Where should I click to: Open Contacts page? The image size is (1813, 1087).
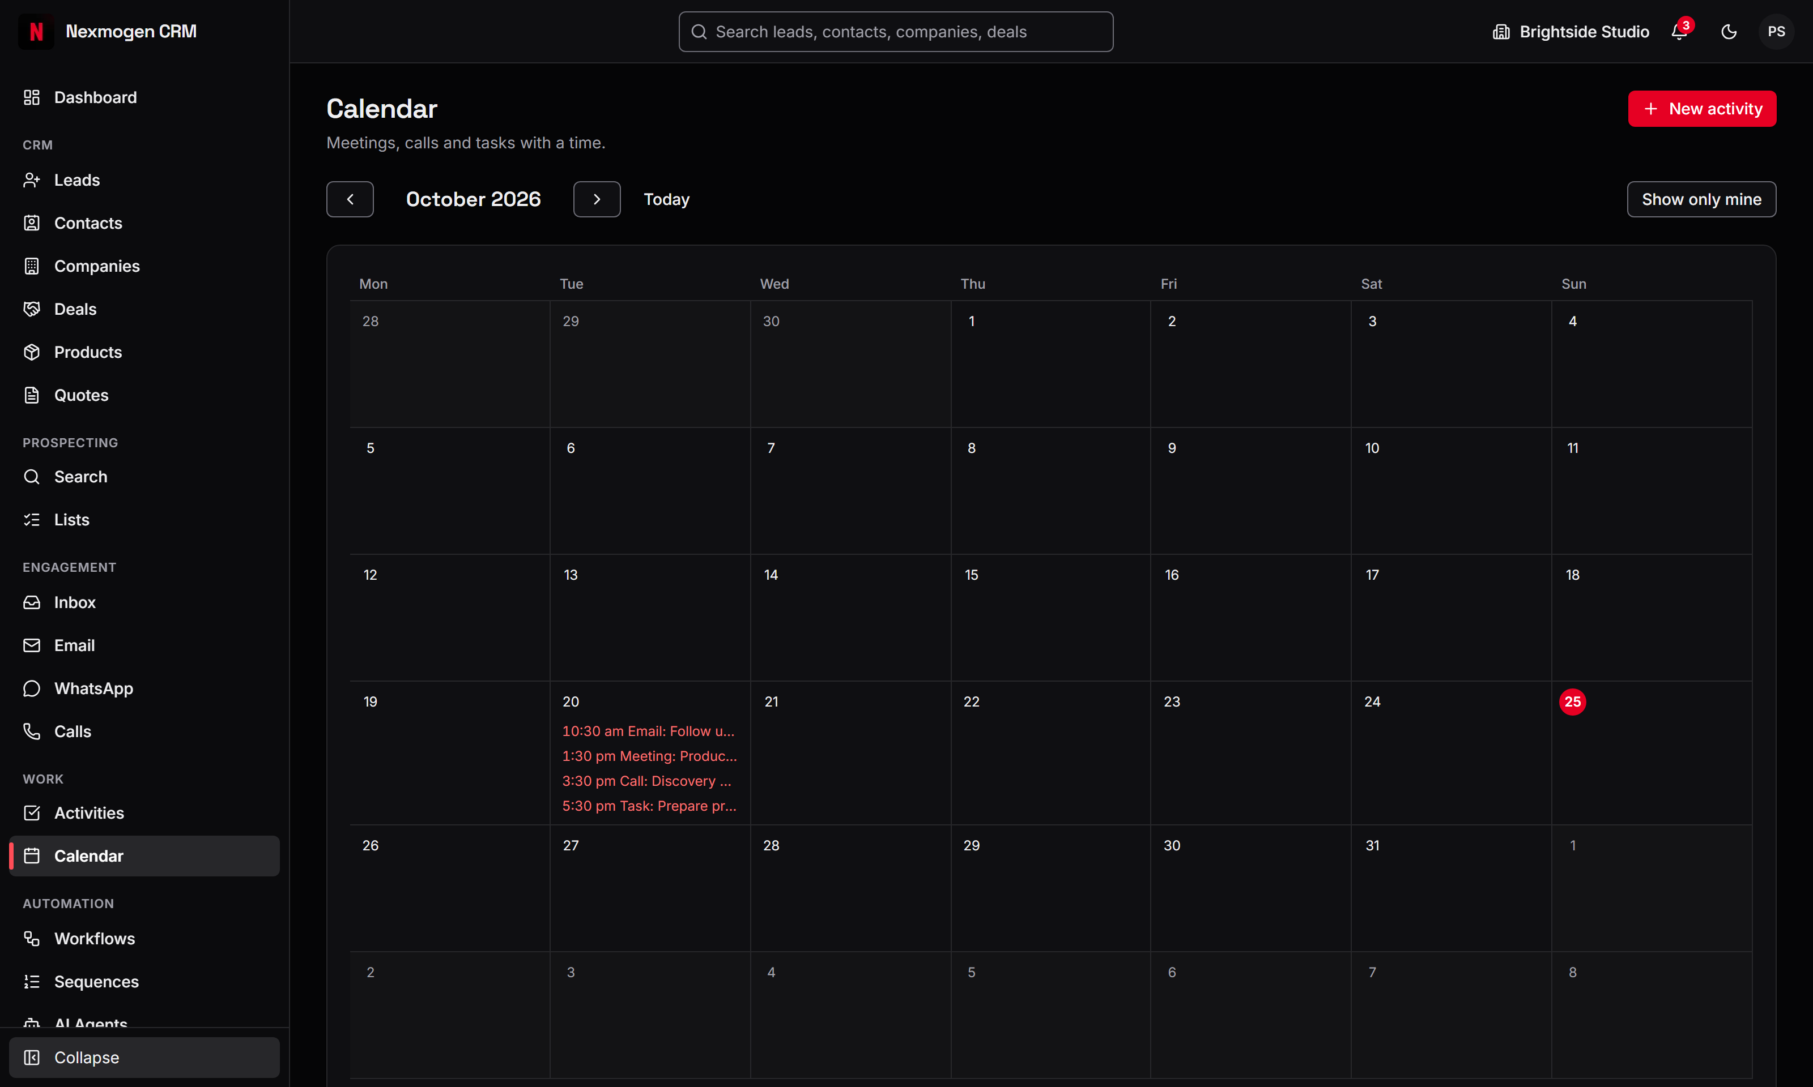click(144, 224)
